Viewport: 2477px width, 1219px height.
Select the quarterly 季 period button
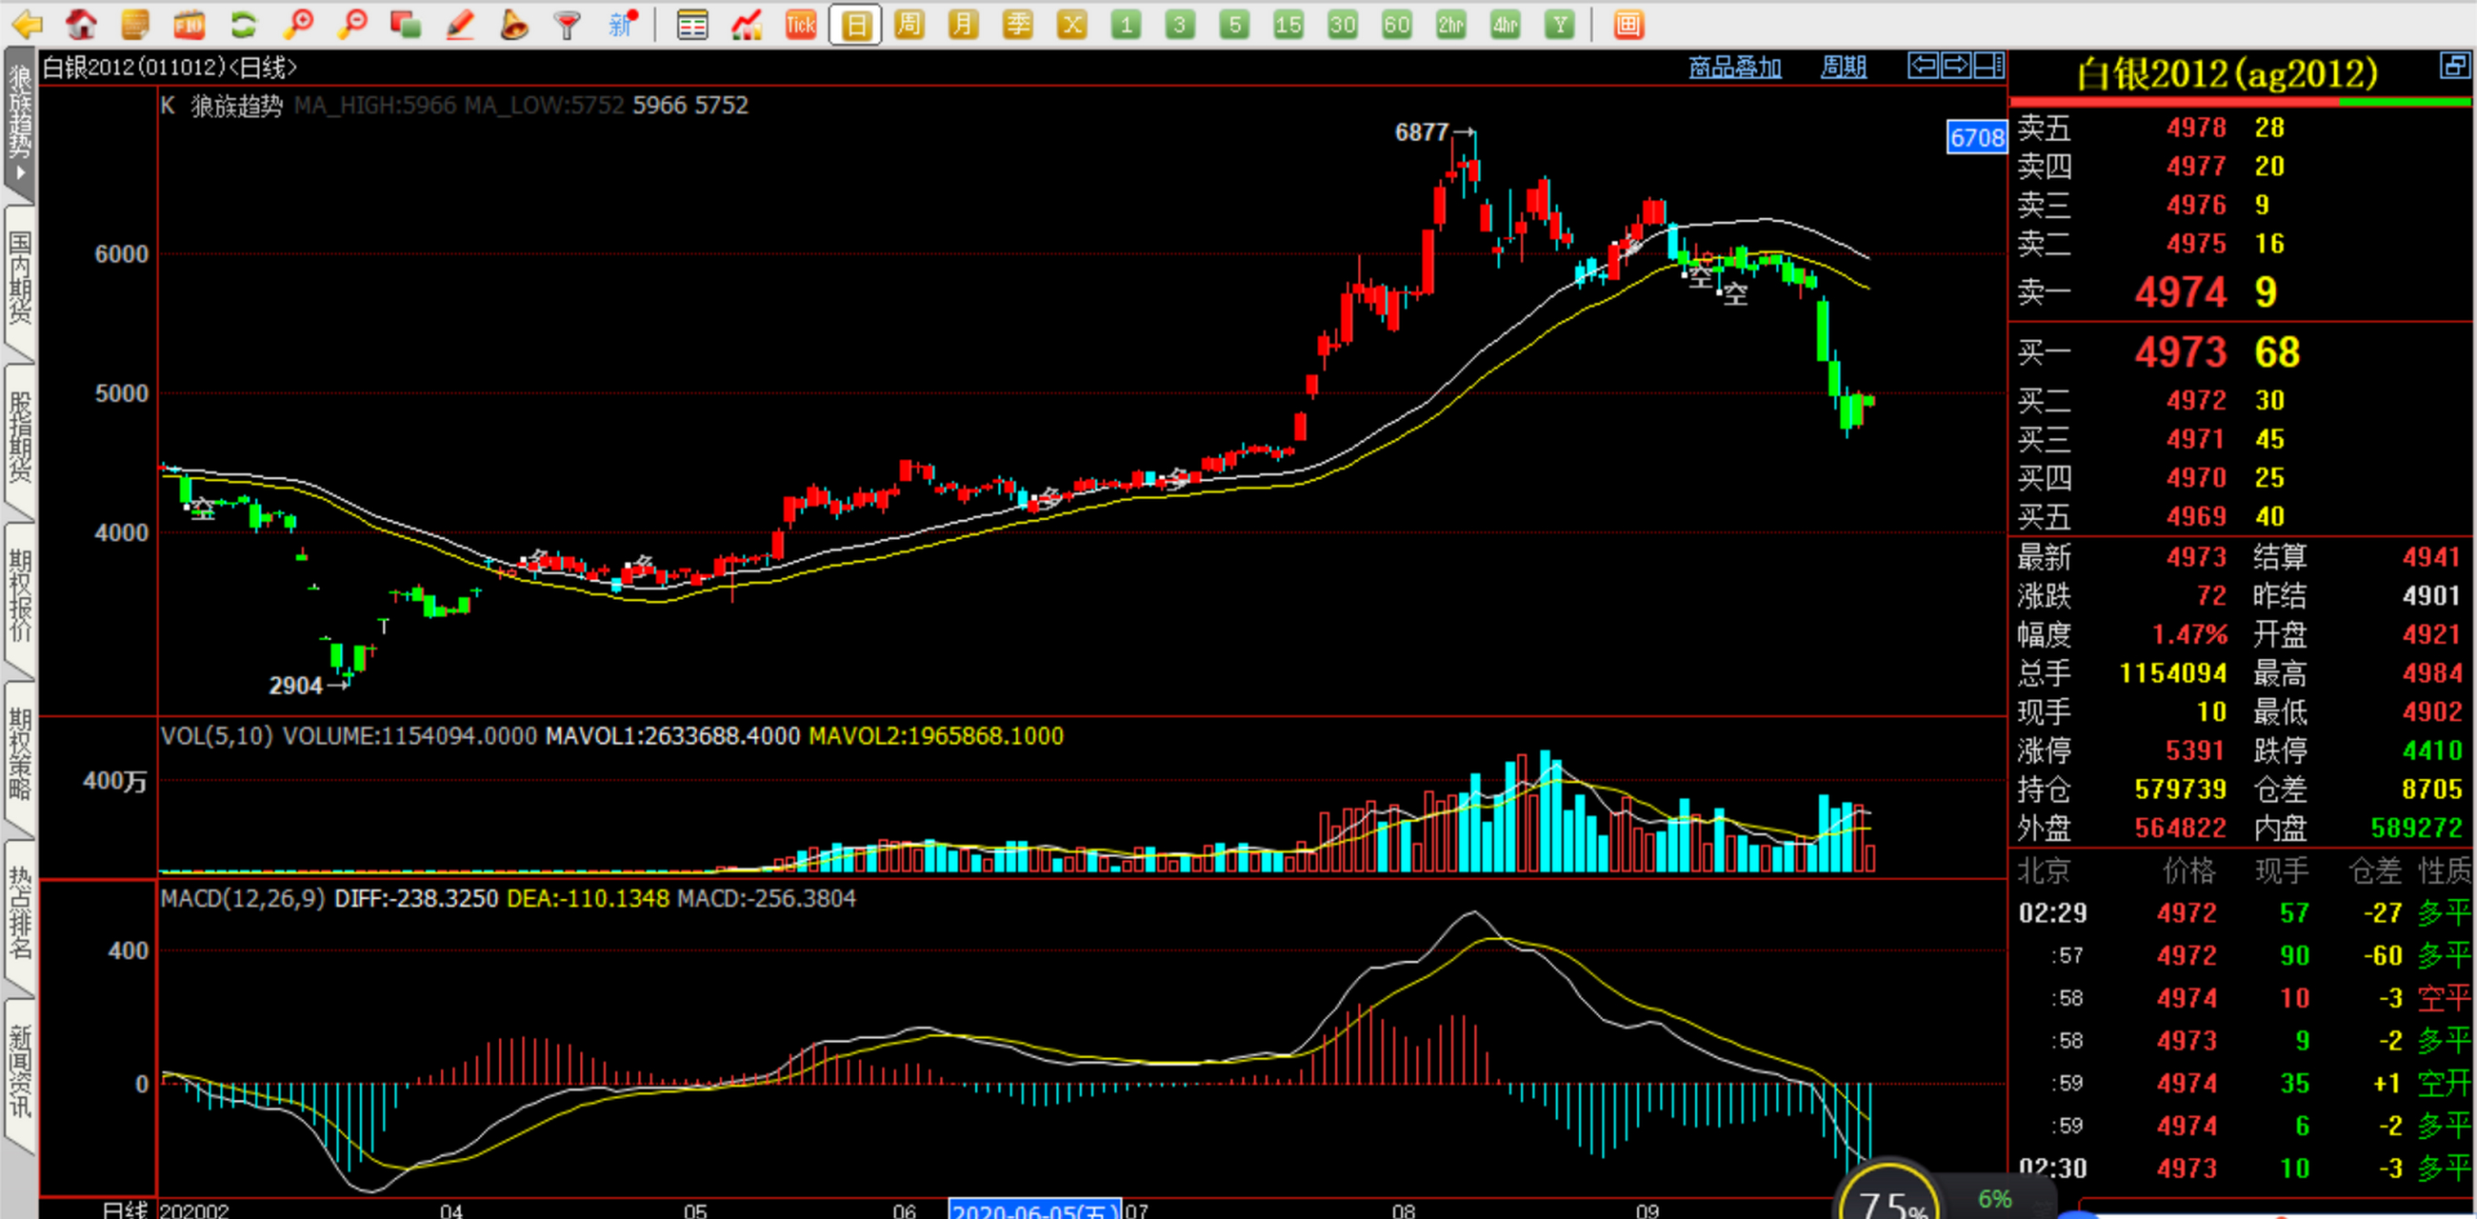(x=1017, y=24)
